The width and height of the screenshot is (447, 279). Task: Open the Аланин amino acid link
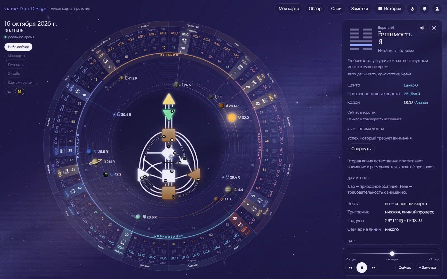tap(422, 103)
